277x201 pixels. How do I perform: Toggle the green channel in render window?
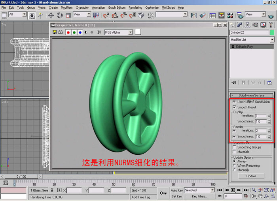coord(74,32)
